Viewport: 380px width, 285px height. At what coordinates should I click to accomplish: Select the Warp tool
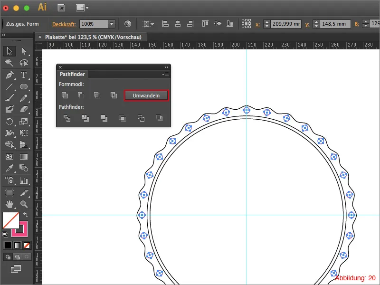tap(9, 133)
